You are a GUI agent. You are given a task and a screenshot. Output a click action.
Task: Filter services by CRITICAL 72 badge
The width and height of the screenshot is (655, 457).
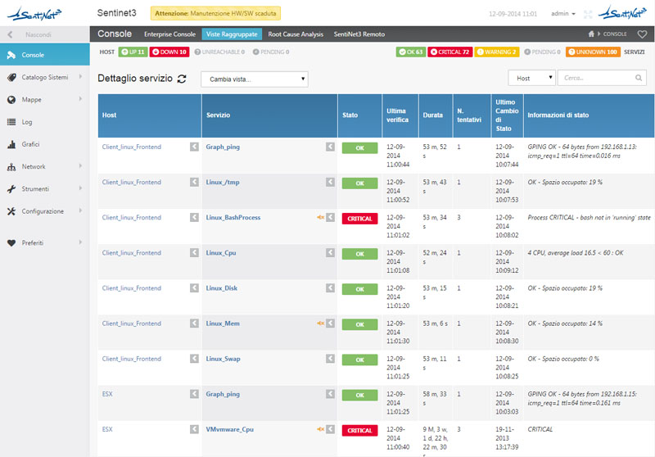tap(449, 52)
